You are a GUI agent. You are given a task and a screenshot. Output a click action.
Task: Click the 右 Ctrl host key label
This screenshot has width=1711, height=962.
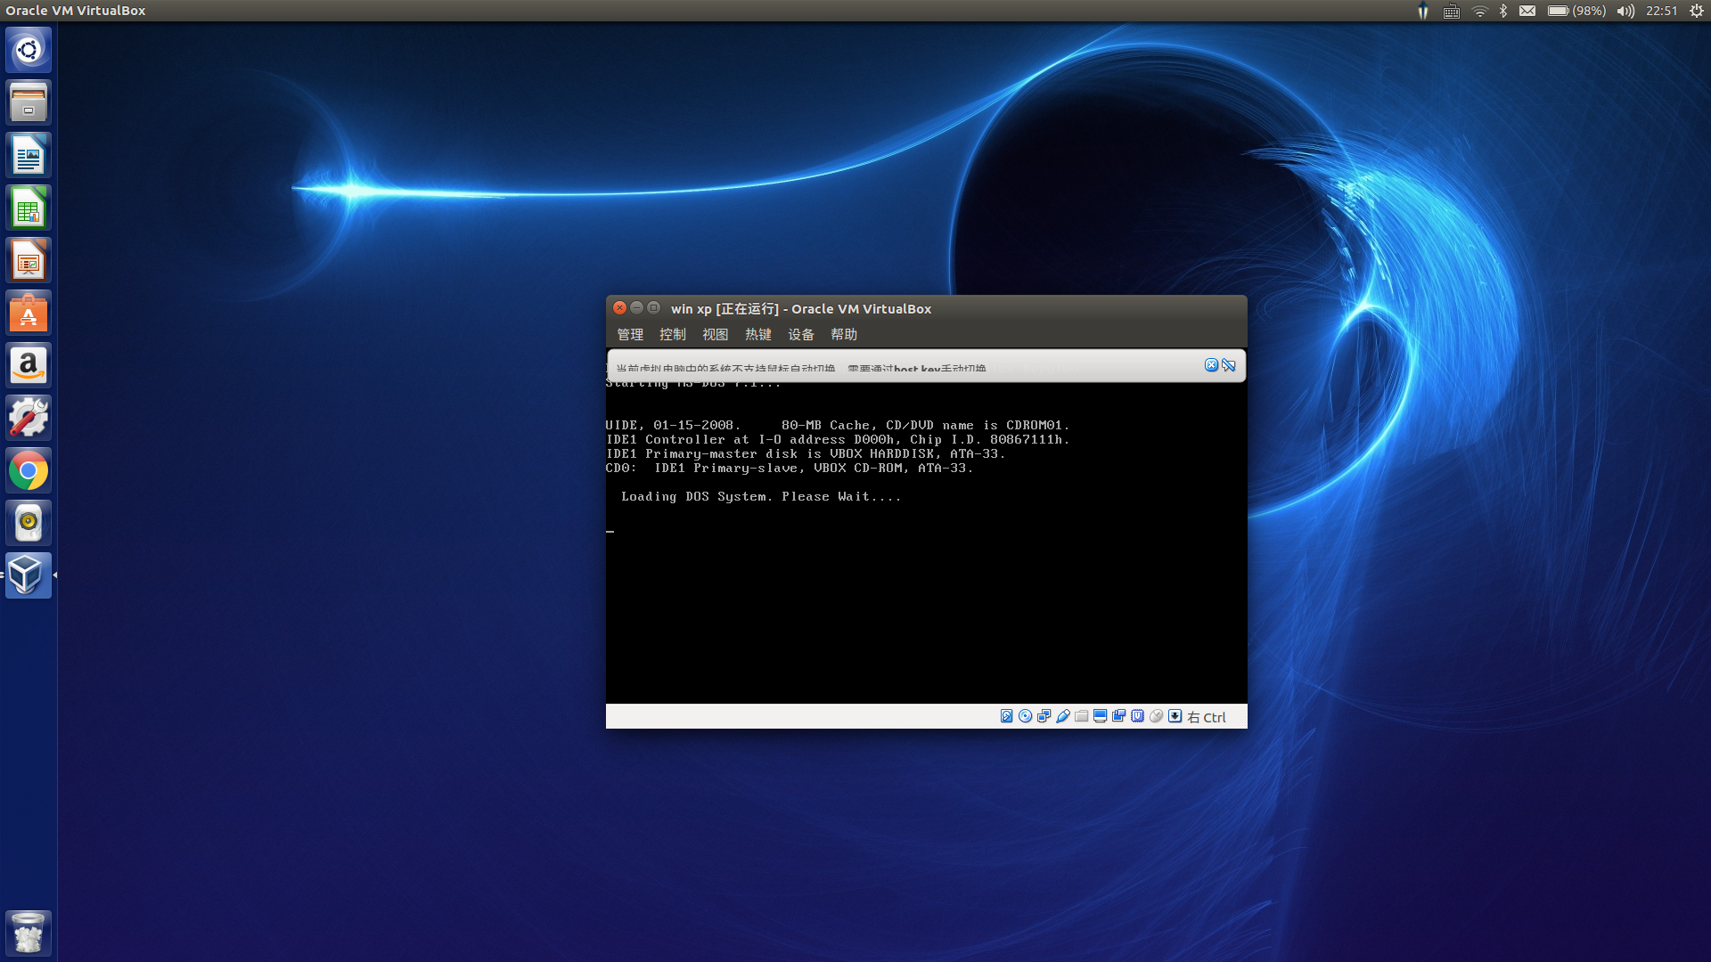tap(1207, 717)
